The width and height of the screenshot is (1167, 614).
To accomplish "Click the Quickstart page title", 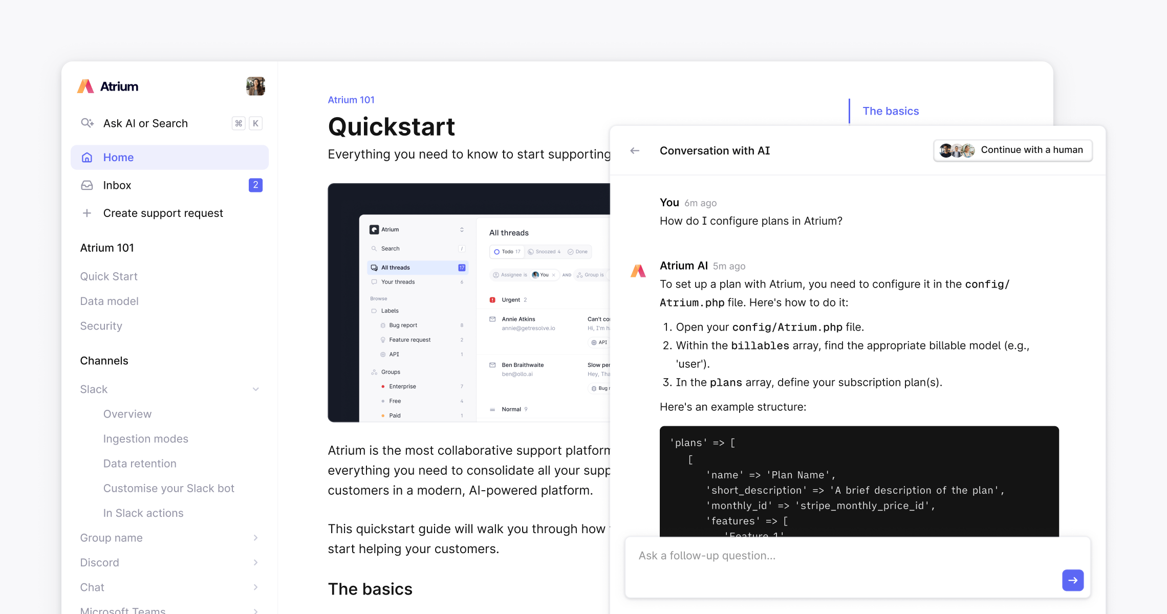I will [392, 127].
